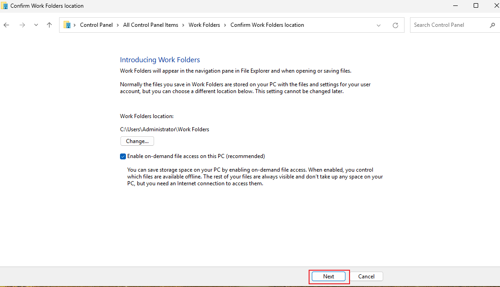Click the Change... button

point(137,141)
